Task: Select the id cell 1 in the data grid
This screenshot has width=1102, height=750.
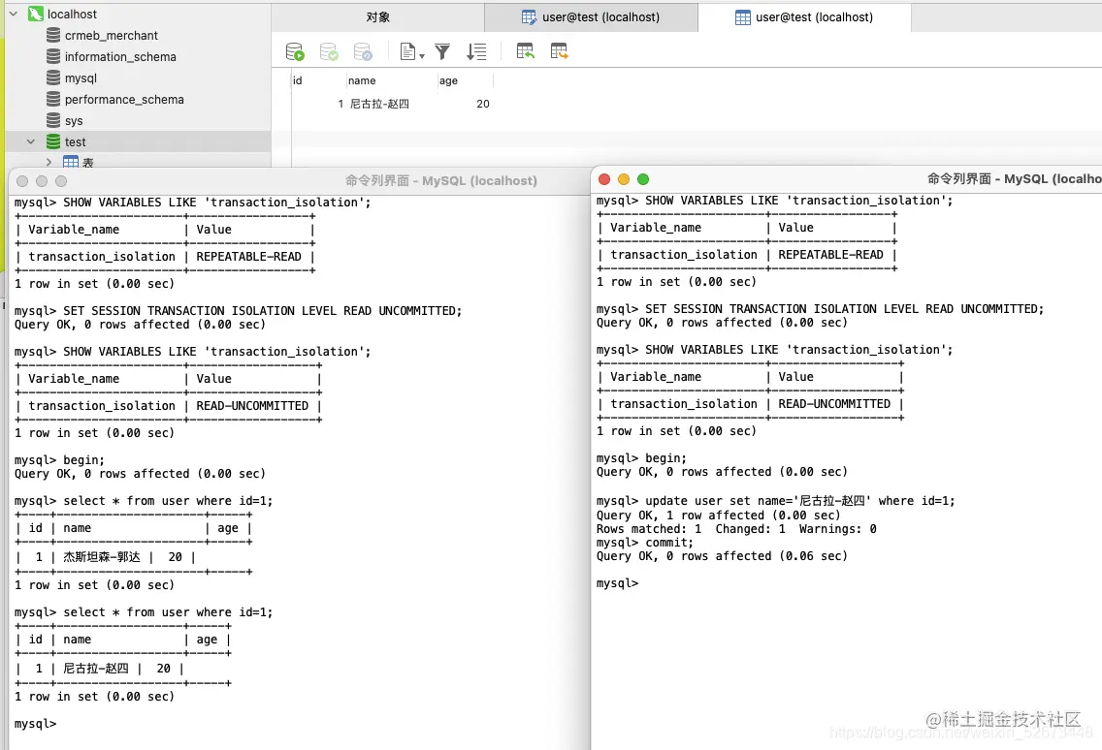Action: pyautogui.click(x=340, y=104)
